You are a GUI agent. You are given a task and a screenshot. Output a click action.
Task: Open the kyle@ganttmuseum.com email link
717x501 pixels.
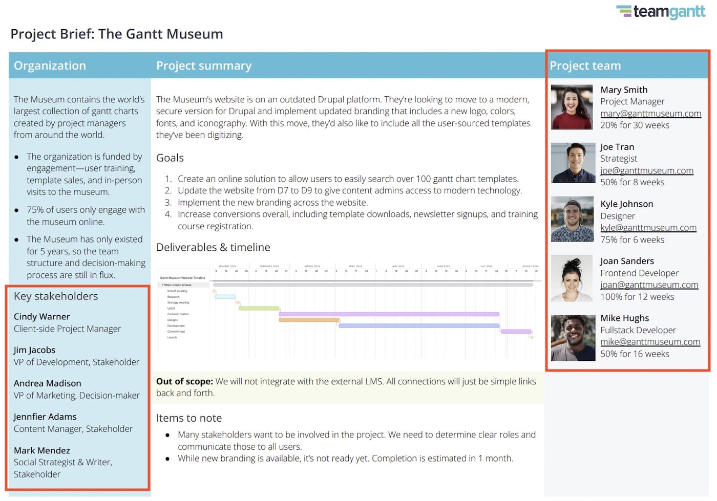pyautogui.click(x=648, y=228)
